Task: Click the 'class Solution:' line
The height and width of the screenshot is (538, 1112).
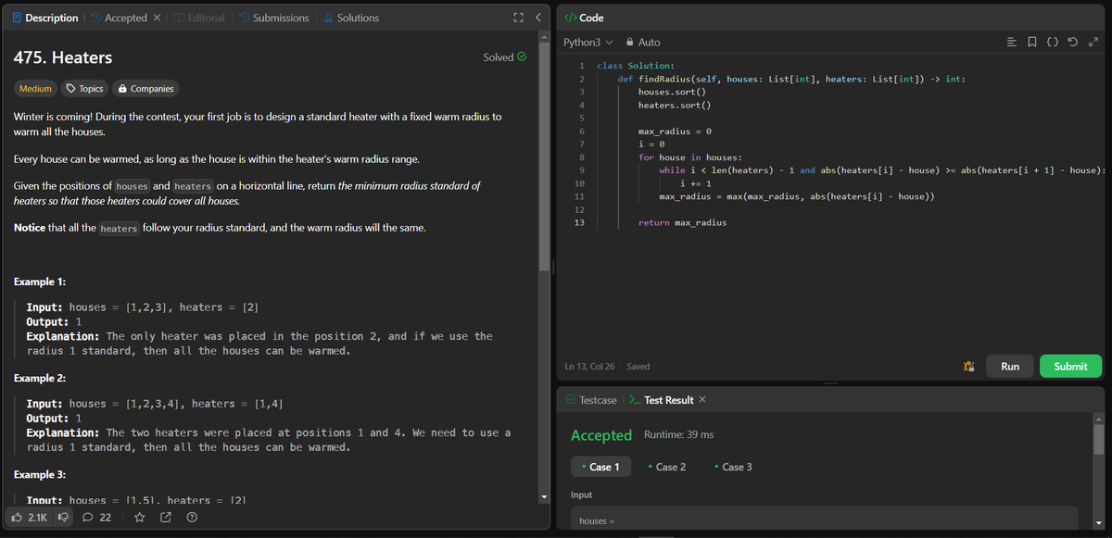Action: pos(635,66)
